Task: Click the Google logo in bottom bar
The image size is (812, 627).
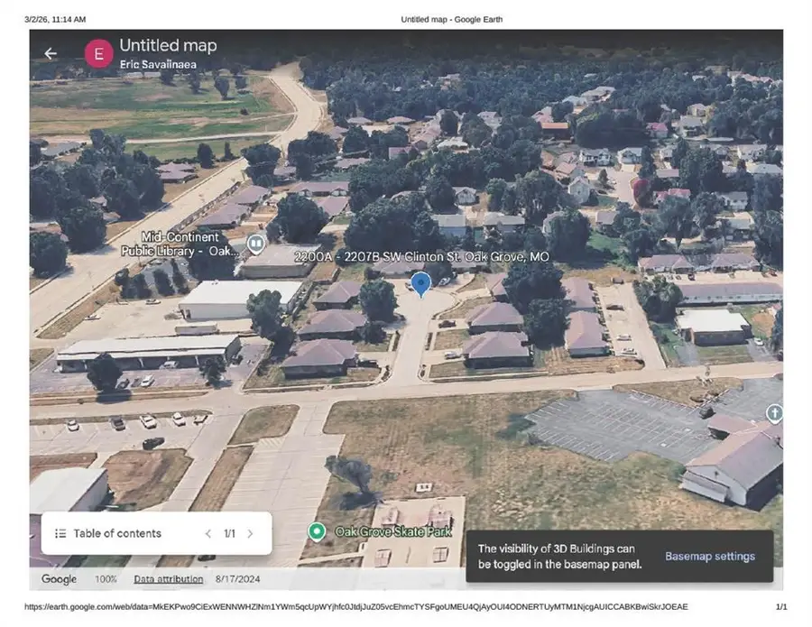Action: tap(59, 579)
